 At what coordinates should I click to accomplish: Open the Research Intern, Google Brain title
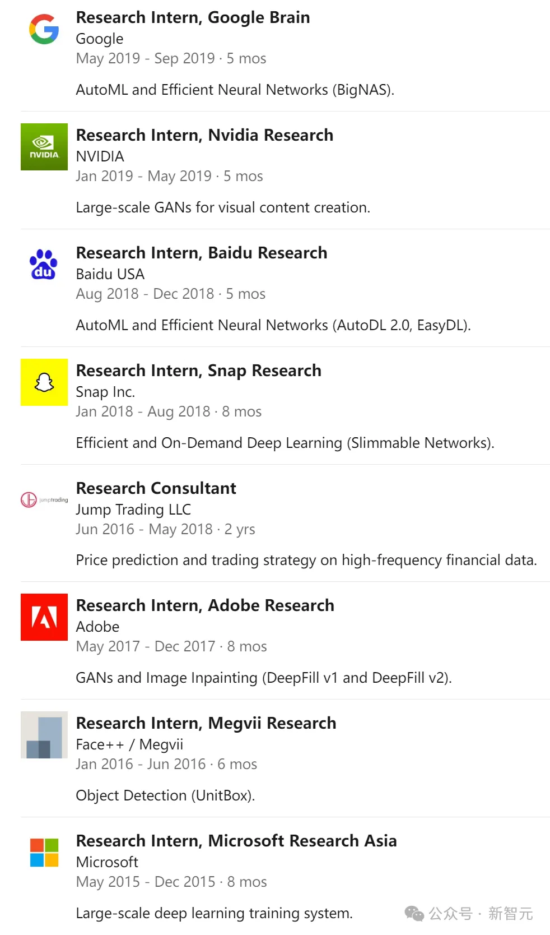point(193,17)
